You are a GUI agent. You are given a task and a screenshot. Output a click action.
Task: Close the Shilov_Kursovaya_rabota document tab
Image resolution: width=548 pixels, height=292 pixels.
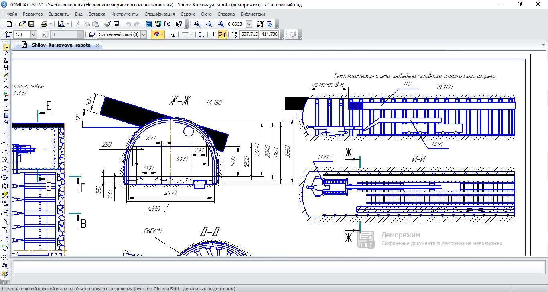[97, 45]
